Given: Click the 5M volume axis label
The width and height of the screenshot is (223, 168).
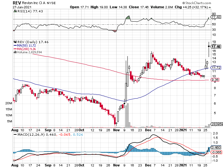Looking at the screenshot, I should click(10, 121).
